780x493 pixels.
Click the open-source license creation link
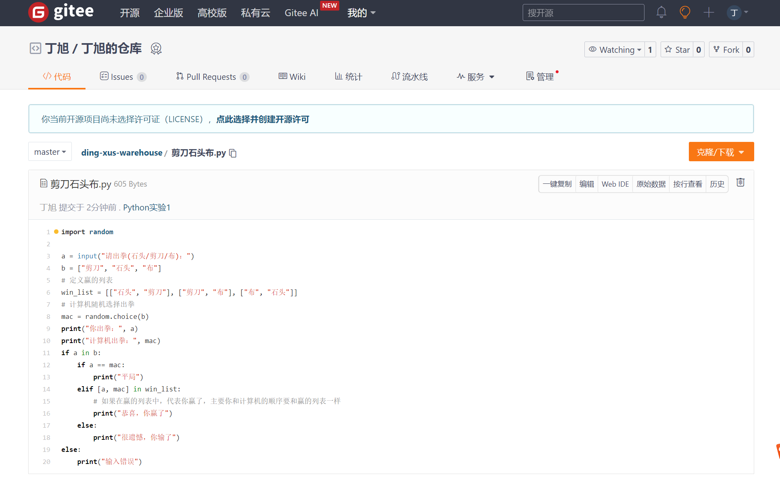pyautogui.click(x=263, y=119)
